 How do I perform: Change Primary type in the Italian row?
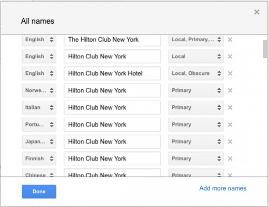196,107
